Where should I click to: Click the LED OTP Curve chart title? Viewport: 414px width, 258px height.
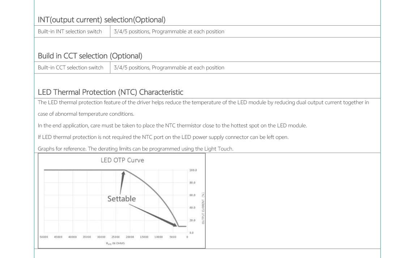coord(122,160)
